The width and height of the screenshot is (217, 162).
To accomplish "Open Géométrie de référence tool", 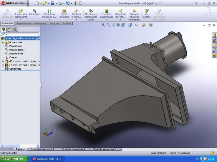I will coord(120,14).
